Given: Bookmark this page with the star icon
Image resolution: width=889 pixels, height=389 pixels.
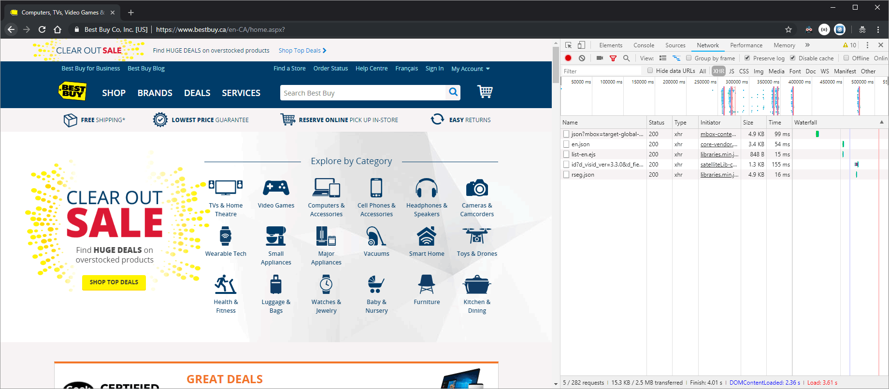Looking at the screenshot, I should tap(789, 29).
